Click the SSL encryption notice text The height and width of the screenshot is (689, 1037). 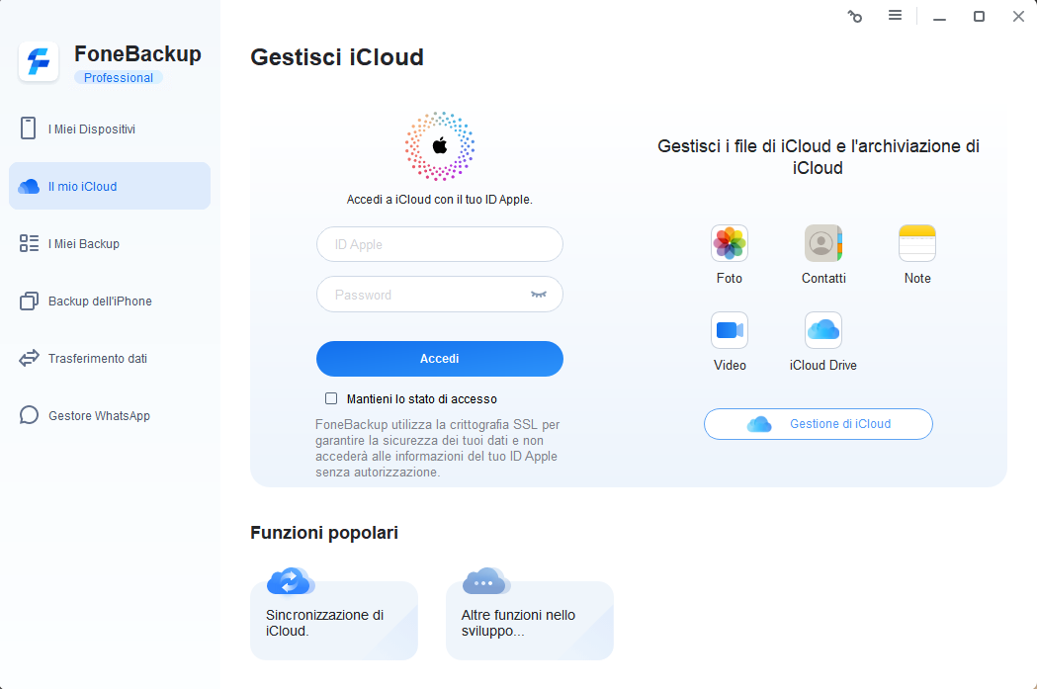(438, 449)
